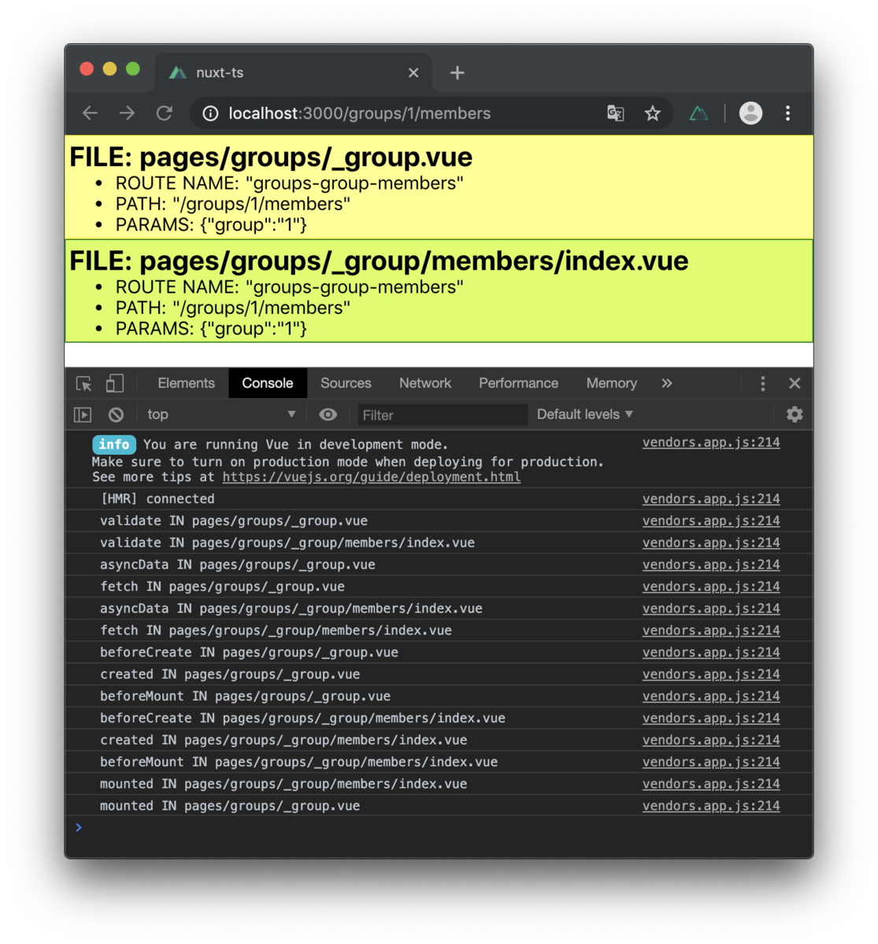
Task: Click the localhost:3000 address bar URL
Action: coord(360,113)
